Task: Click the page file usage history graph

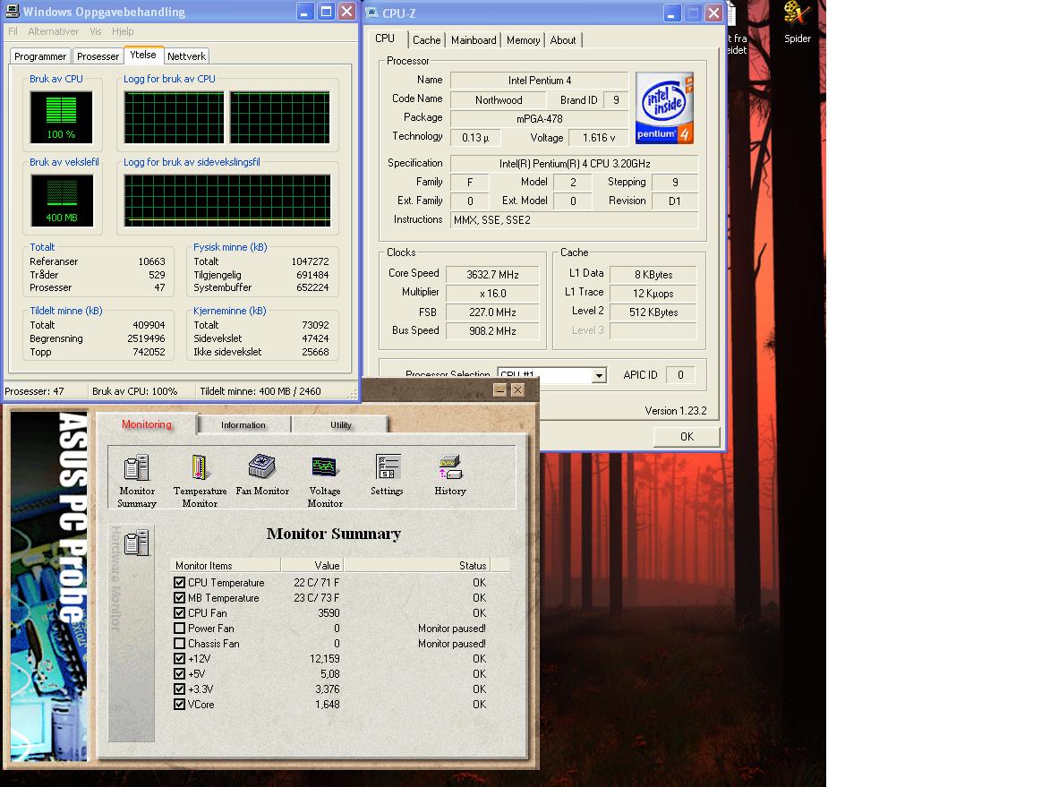Action: (x=227, y=201)
